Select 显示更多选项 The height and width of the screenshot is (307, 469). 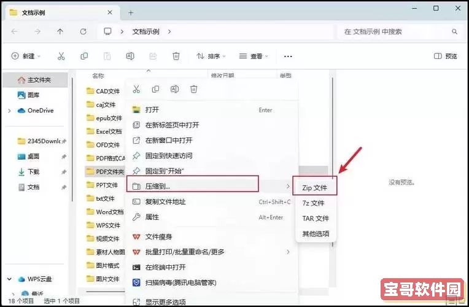[x=211, y=301]
